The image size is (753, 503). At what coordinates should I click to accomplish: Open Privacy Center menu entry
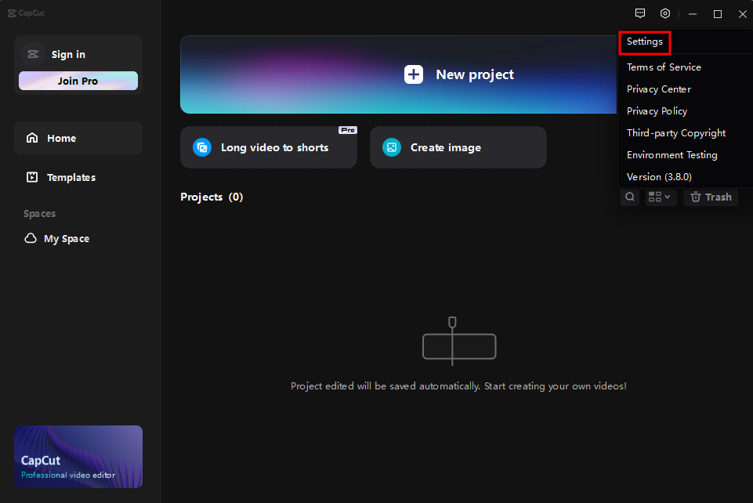[659, 89]
